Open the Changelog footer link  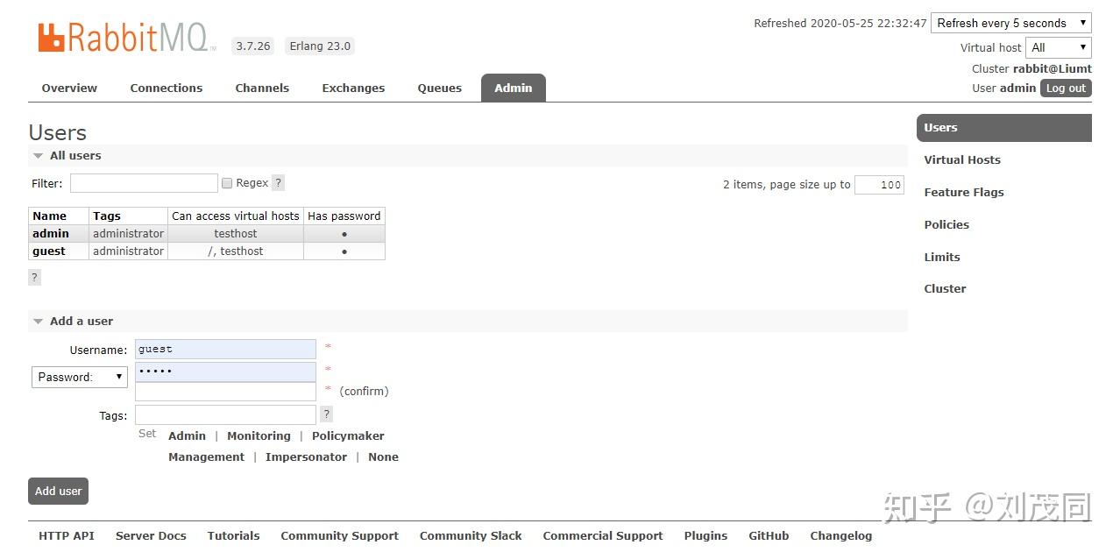(x=841, y=535)
